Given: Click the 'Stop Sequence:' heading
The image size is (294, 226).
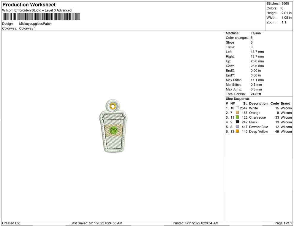Looking at the screenshot, I should (x=238, y=99).
